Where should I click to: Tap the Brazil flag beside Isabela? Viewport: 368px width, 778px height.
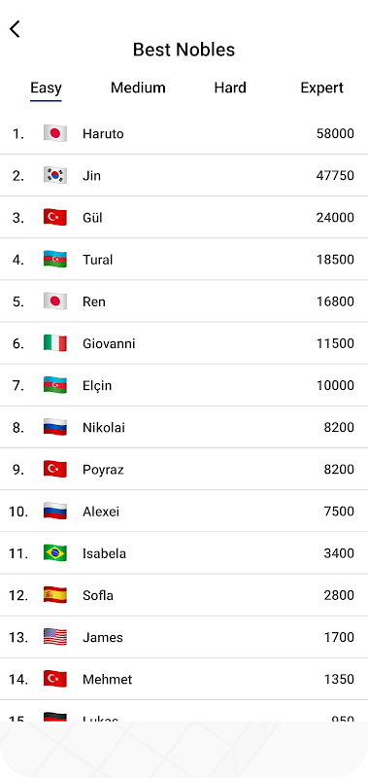(55, 553)
